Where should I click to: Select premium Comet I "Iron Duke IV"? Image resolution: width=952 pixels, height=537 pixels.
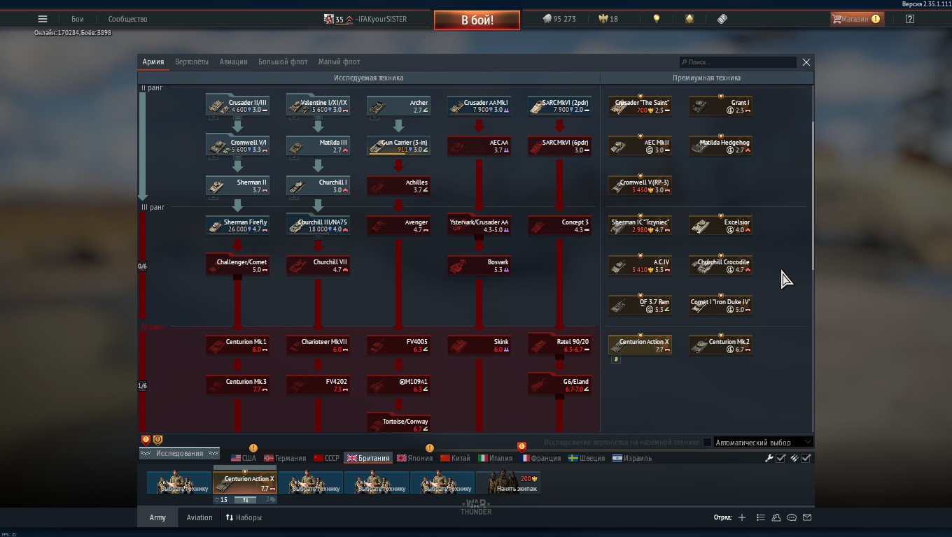coord(721,306)
